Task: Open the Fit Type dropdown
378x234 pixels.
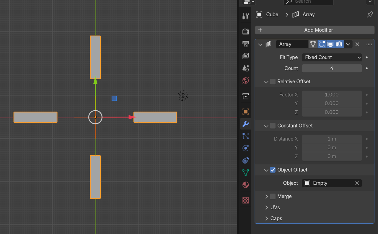Action: point(332,57)
